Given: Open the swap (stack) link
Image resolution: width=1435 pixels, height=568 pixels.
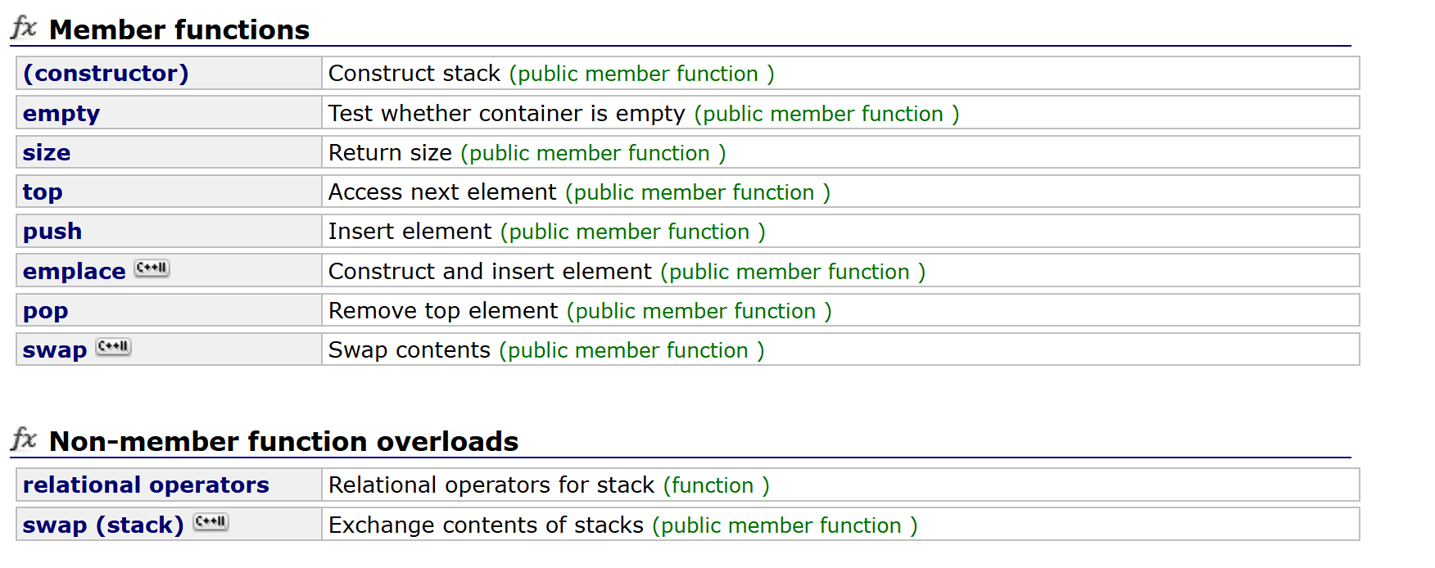Looking at the screenshot, I should click(x=103, y=525).
